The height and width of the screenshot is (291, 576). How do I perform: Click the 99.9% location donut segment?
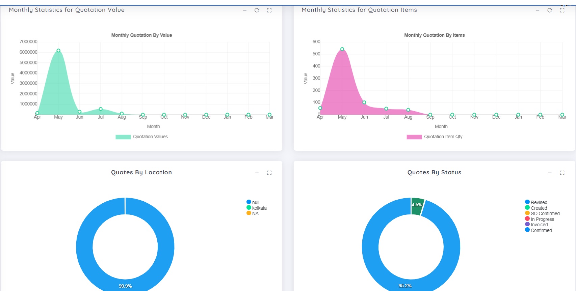pos(125,286)
